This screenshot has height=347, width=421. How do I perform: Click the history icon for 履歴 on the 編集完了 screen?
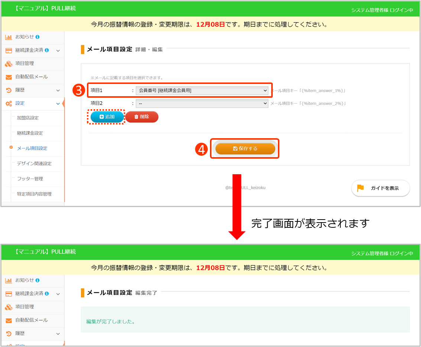tap(9, 334)
